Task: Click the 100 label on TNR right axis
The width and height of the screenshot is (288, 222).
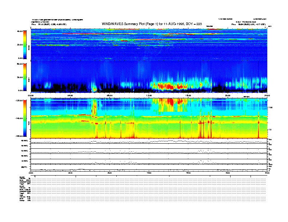Action: coord(271,107)
